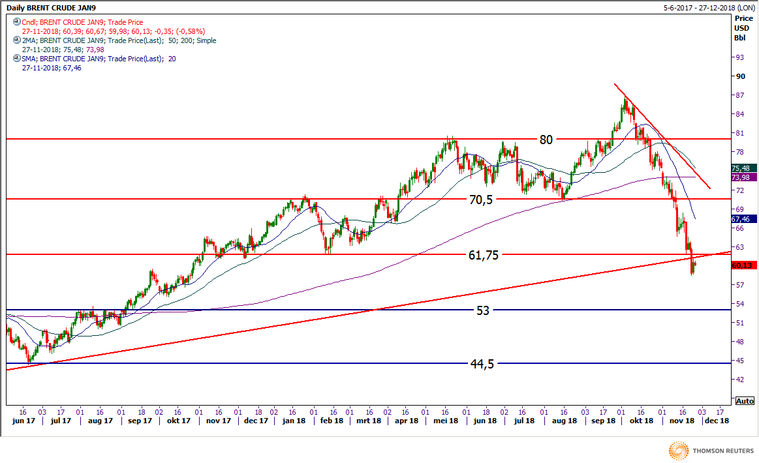Click the candle values line ending (-0,58%)
759x463 pixels.
point(114,31)
